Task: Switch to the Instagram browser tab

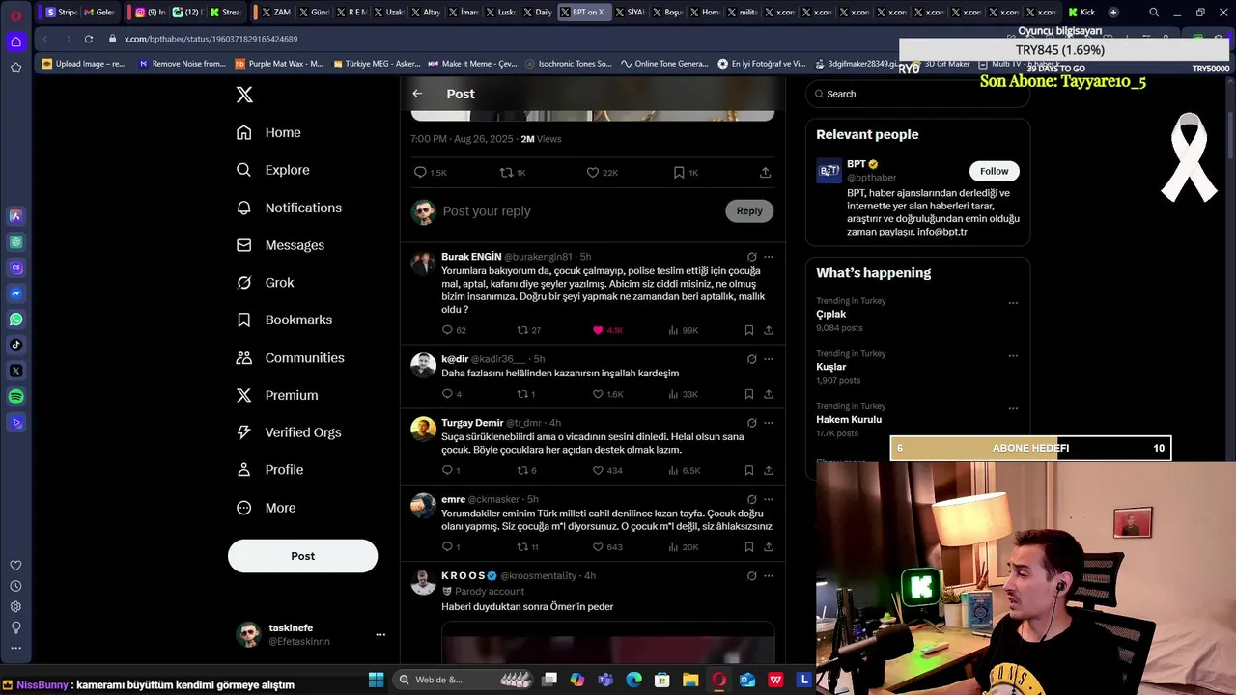Action: (x=150, y=13)
